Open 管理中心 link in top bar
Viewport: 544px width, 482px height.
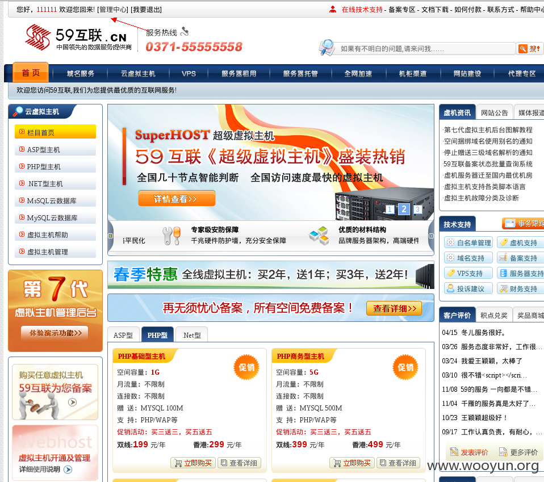(113, 10)
